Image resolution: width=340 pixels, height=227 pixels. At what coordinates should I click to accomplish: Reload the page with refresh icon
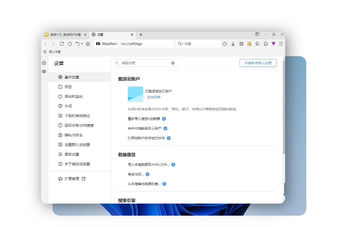pyautogui.click(x=62, y=44)
